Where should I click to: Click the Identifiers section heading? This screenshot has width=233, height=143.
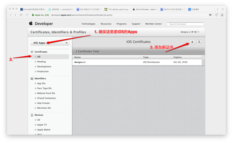40,78
